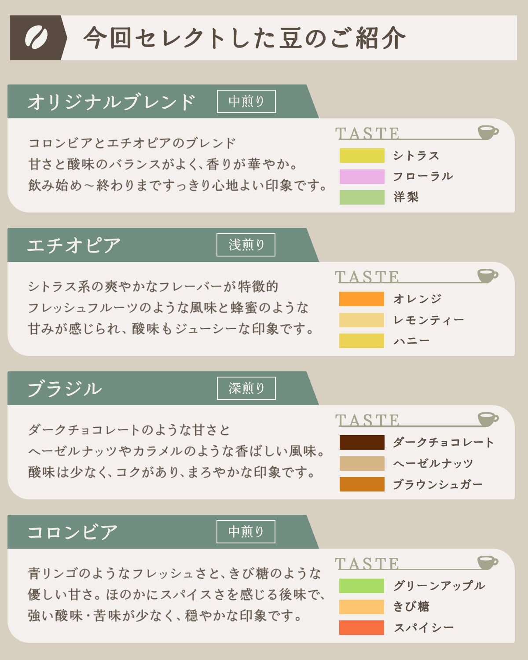528x660 pixels.
Task: Select the 中煎り roast label beside オリジナルブレンド
Action: (246, 102)
